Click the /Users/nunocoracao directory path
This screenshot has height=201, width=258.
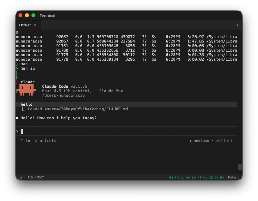point(63,96)
